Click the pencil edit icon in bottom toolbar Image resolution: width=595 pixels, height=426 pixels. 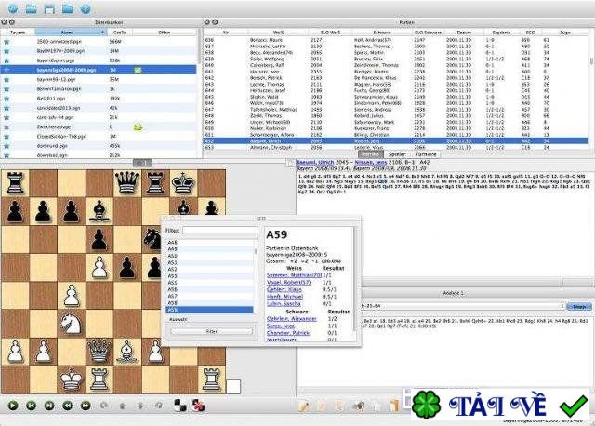tap(304, 406)
